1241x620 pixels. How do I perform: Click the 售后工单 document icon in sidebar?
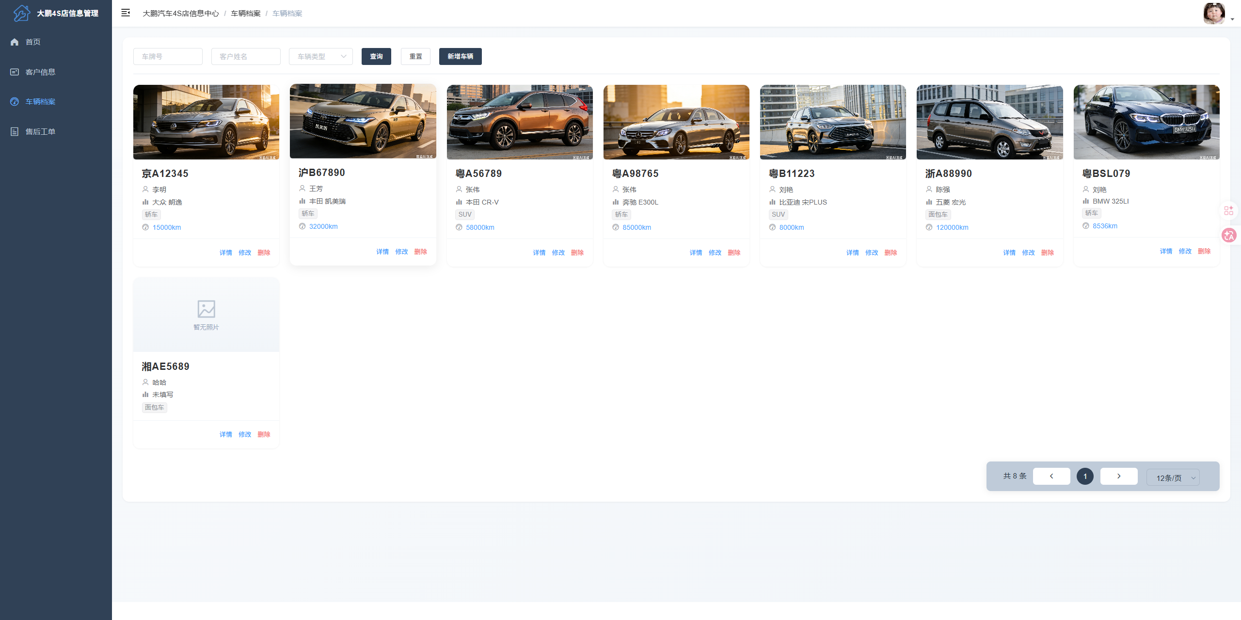tap(15, 132)
